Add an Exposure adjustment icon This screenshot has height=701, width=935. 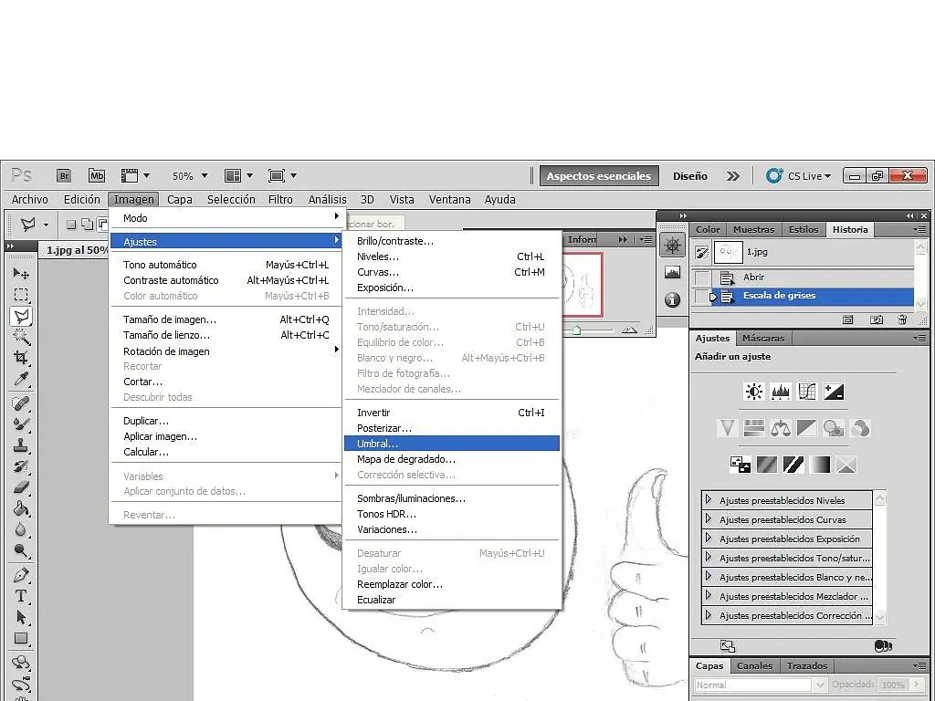pos(834,392)
